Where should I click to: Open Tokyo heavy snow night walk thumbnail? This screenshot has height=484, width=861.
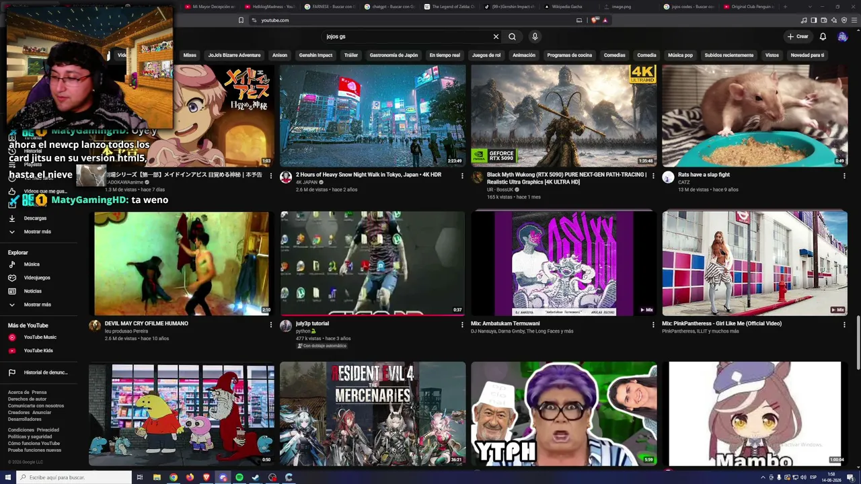click(x=373, y=116)
